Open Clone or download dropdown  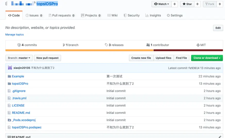pyautogui.click(x=207, y=58)
